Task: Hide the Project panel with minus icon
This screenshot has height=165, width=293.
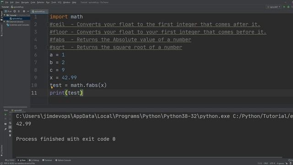Action: pyautogui.click(x=28, y=11)
